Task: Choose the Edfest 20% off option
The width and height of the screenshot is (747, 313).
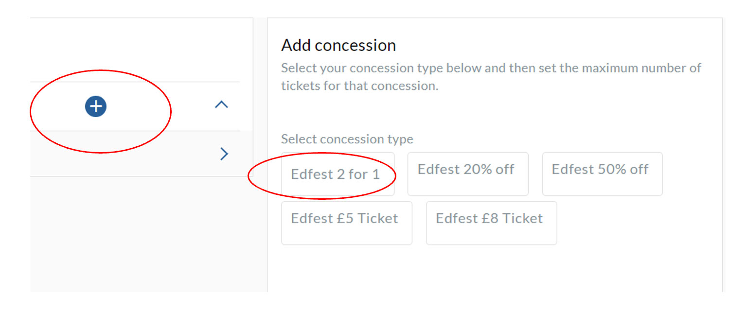Action: (x=468, y=174)
